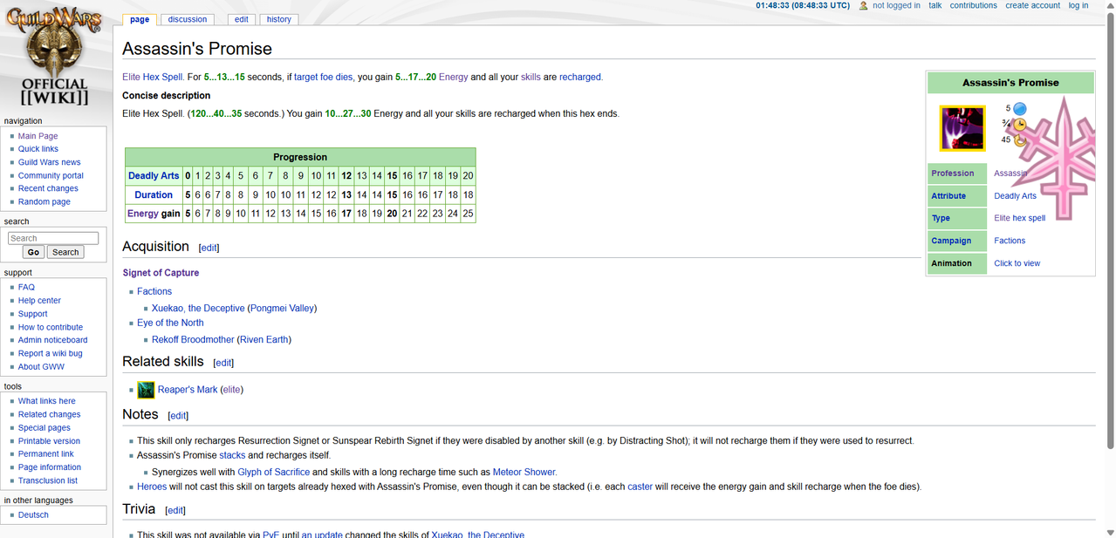
Task: Open the Help center link
Action: tap(39, 301)
